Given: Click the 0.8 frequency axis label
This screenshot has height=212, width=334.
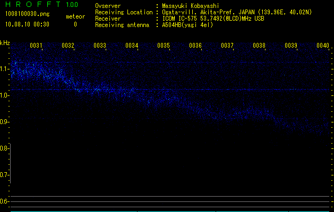Looking at the screenshot, I should pyautogui.click(x=4, y=148).
